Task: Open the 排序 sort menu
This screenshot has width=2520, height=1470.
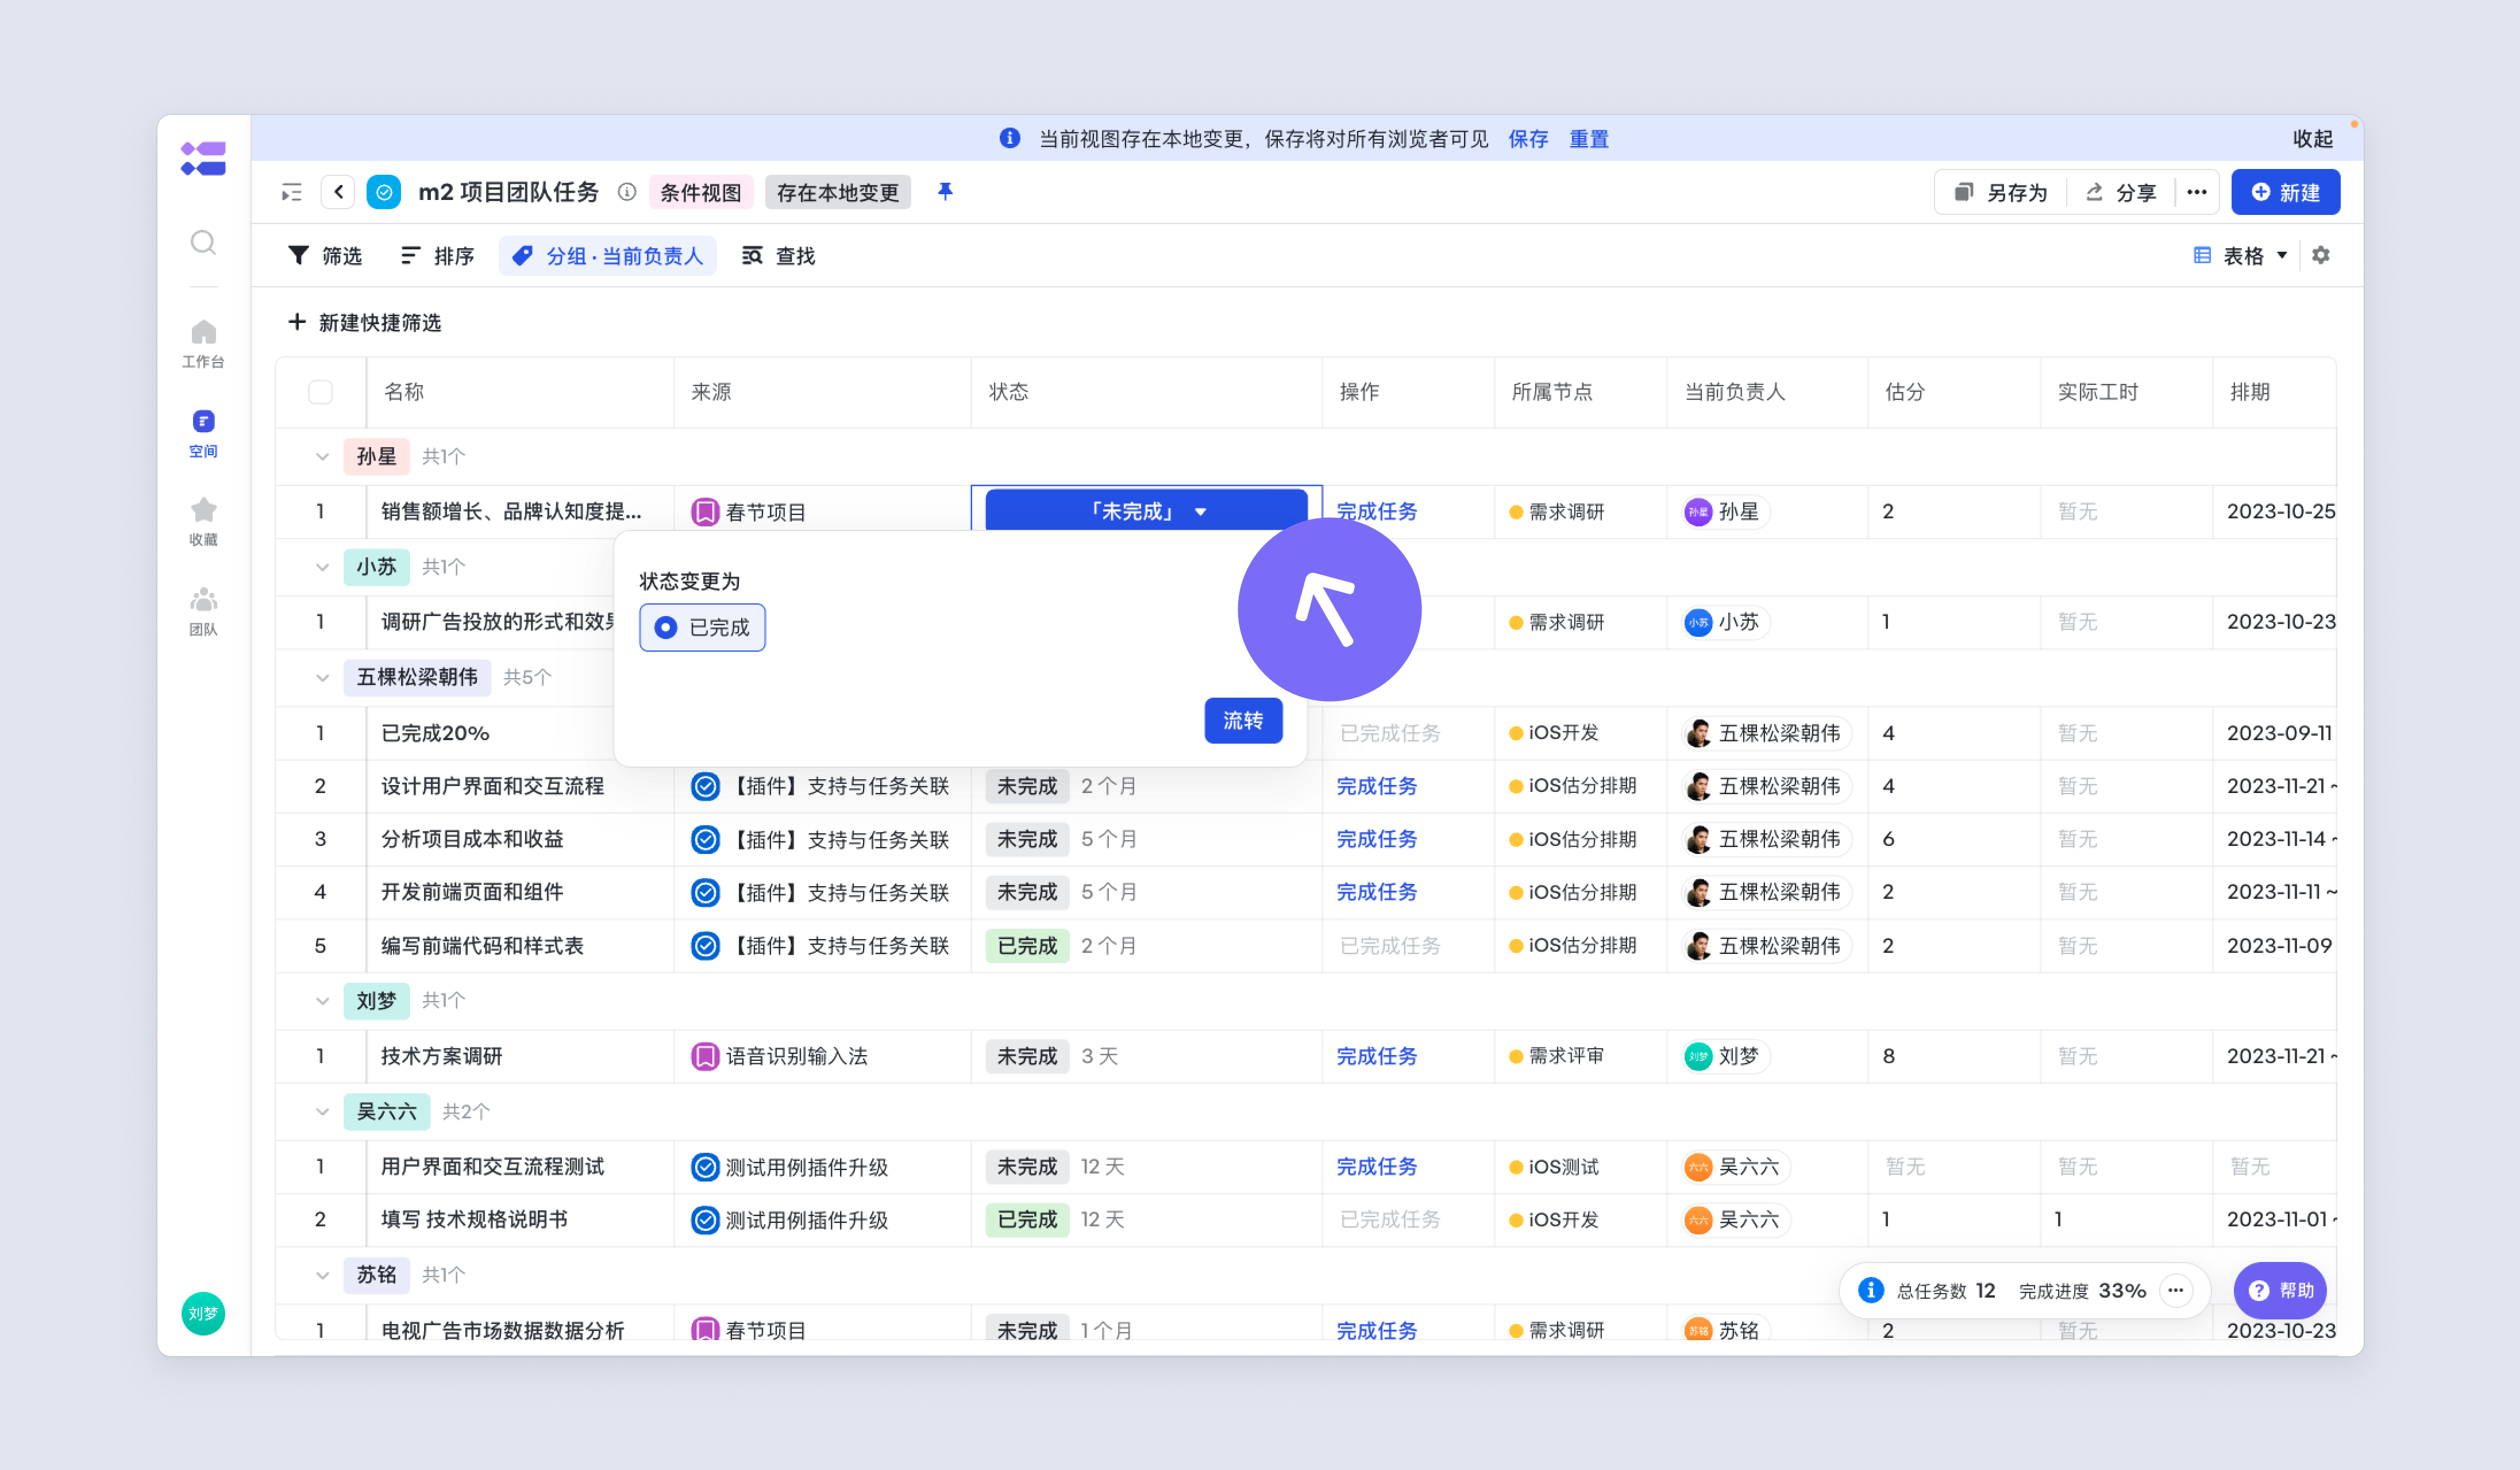Action: coord(437,256)
